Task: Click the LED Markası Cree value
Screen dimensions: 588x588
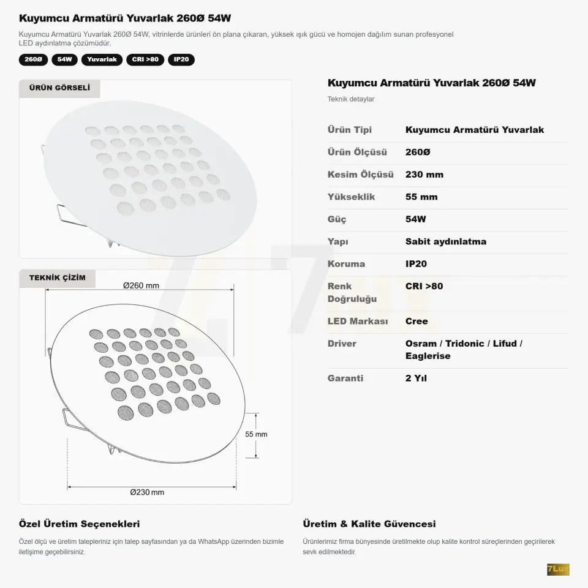Action: 417,322
